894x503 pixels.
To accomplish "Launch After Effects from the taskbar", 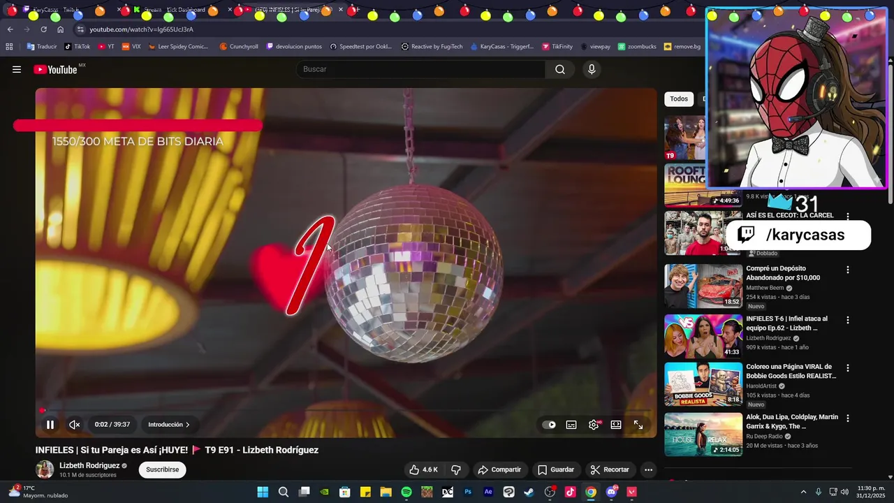I will [488, 492].
